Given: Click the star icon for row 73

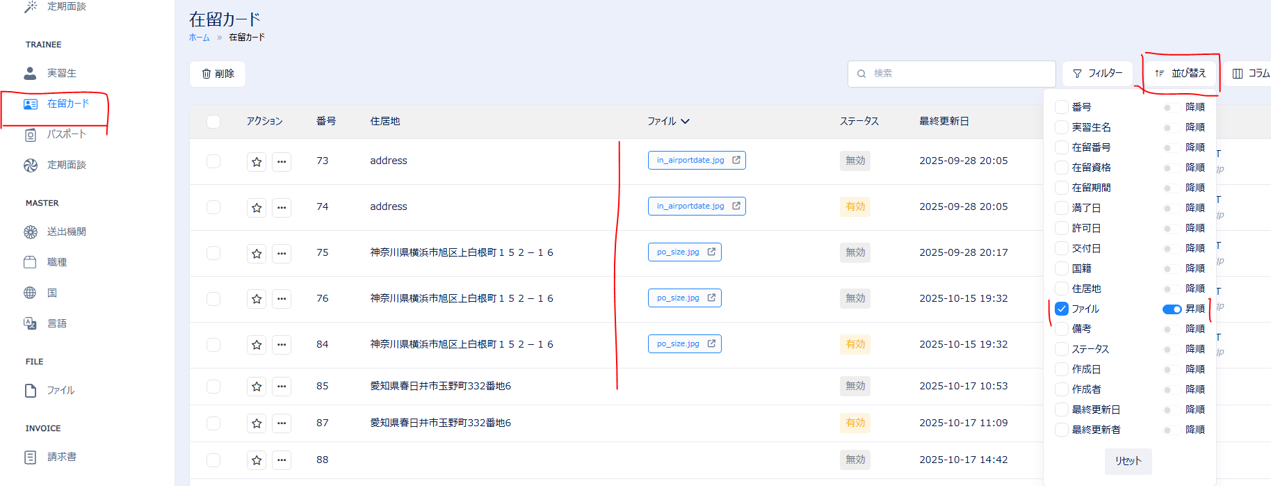Looking at the screenshot, I should [257, 161].
